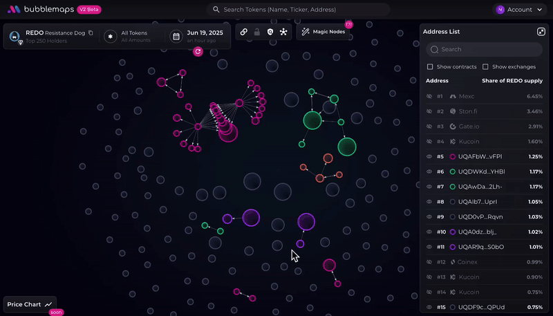Toggle visibility of #2 Ston.fi

(x=429, y=111)
